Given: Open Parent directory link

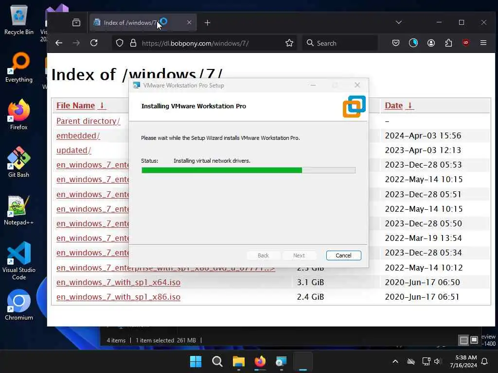Looking at the screenshot, I should [x=88, y=121].
